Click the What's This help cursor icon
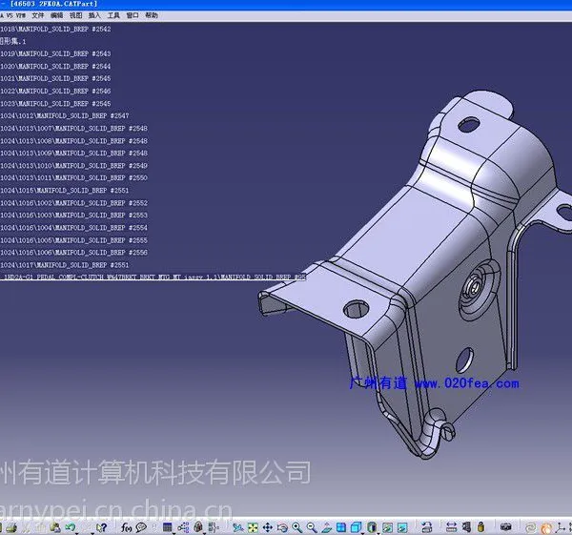This screenshot has width=572, height=535. point(101,527)
